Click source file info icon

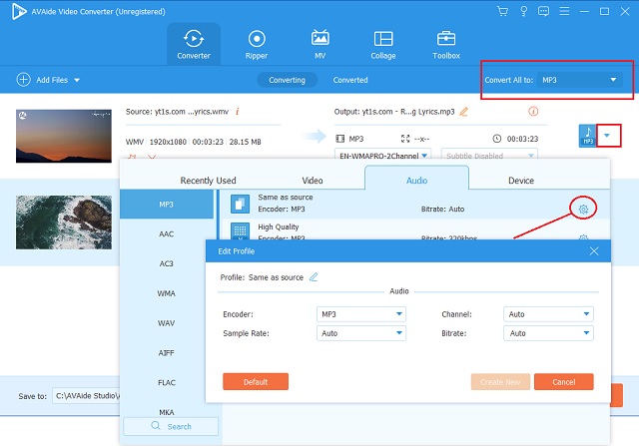pos(238,111)
